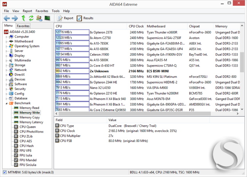The image size is (247, 177).
Task: Click the vertical scrollbar down arrow
Action: tap(242, 109)
